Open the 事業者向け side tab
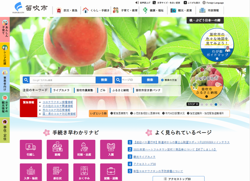Image resolution: width=250 pixels, height=181 pixels. point(5,80)
